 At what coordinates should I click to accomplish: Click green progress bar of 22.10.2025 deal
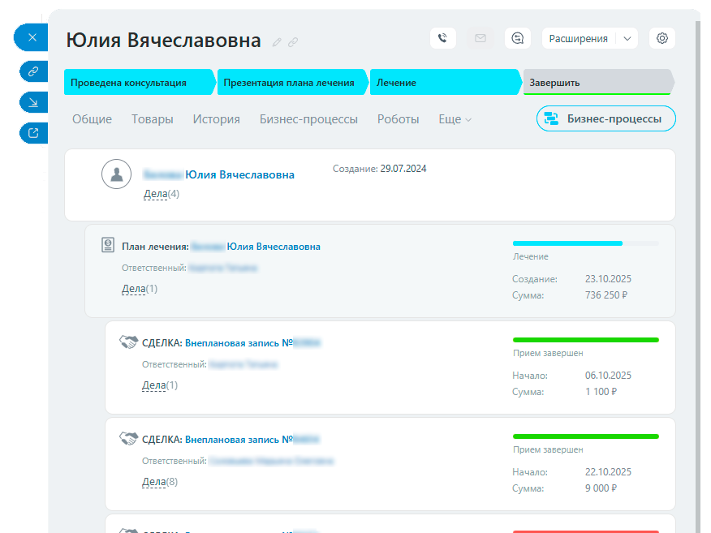coord(585,436)
